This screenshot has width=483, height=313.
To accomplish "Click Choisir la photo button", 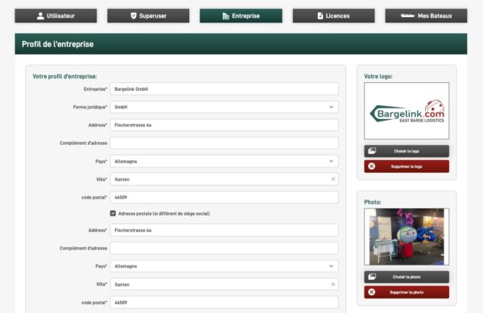I will coord(407,277).
